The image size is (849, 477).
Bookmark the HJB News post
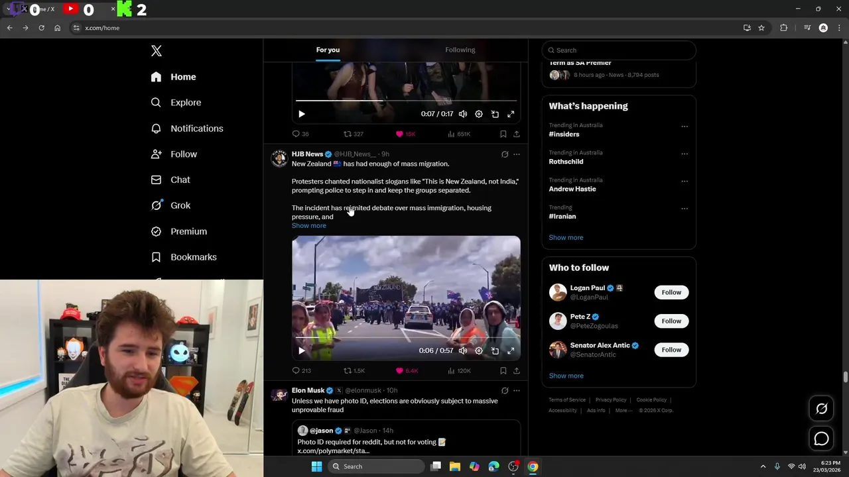click(503, 371)
